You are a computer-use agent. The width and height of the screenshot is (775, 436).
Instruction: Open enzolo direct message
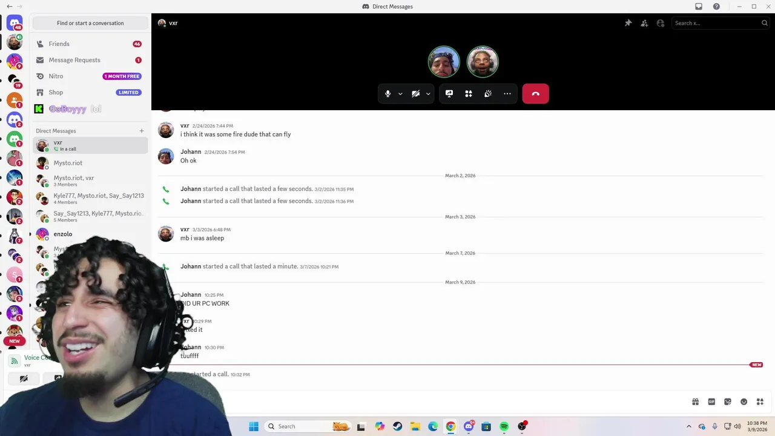click(90, 234)
